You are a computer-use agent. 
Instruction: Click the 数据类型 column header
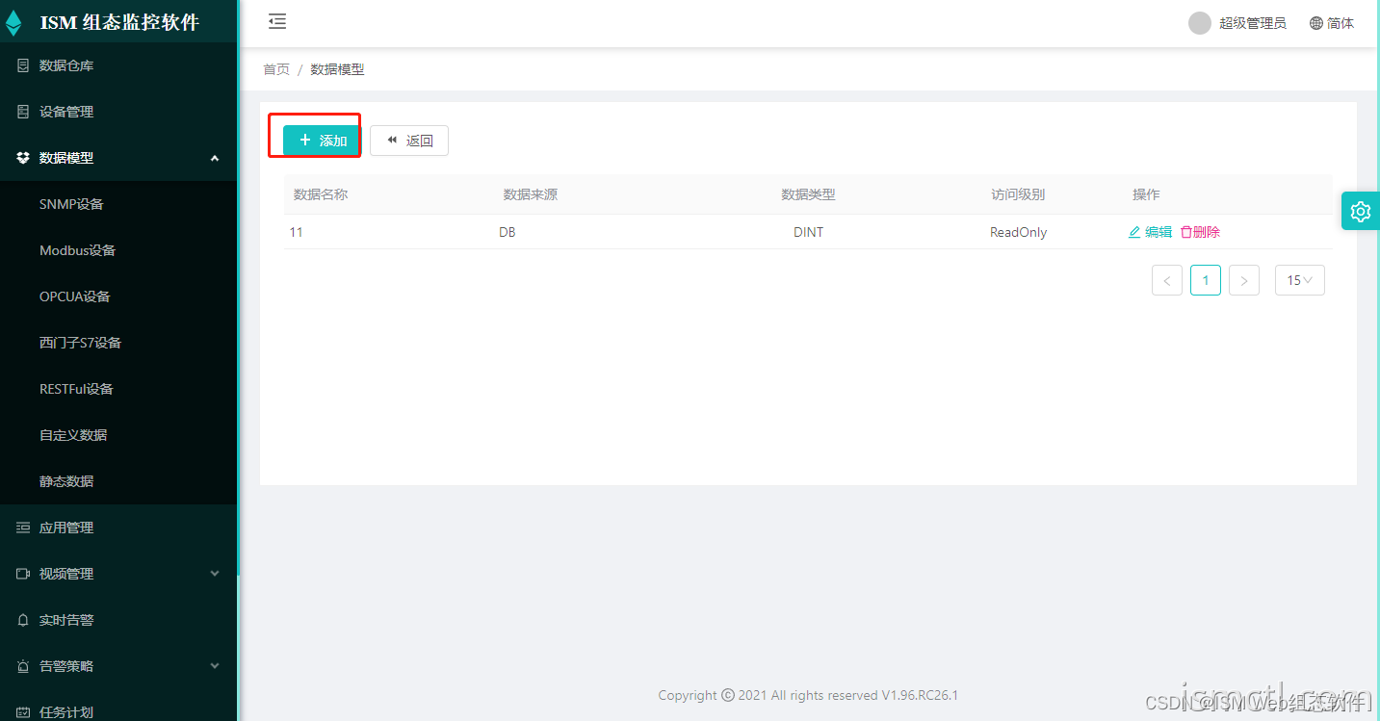pyautogui.click(x=808, y=194)
